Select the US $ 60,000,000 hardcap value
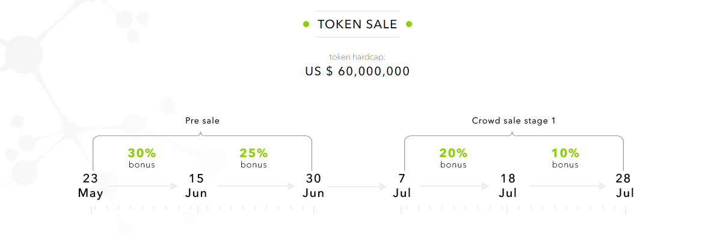Viewport: 720px width, 233px height. (x=357, y=71)
